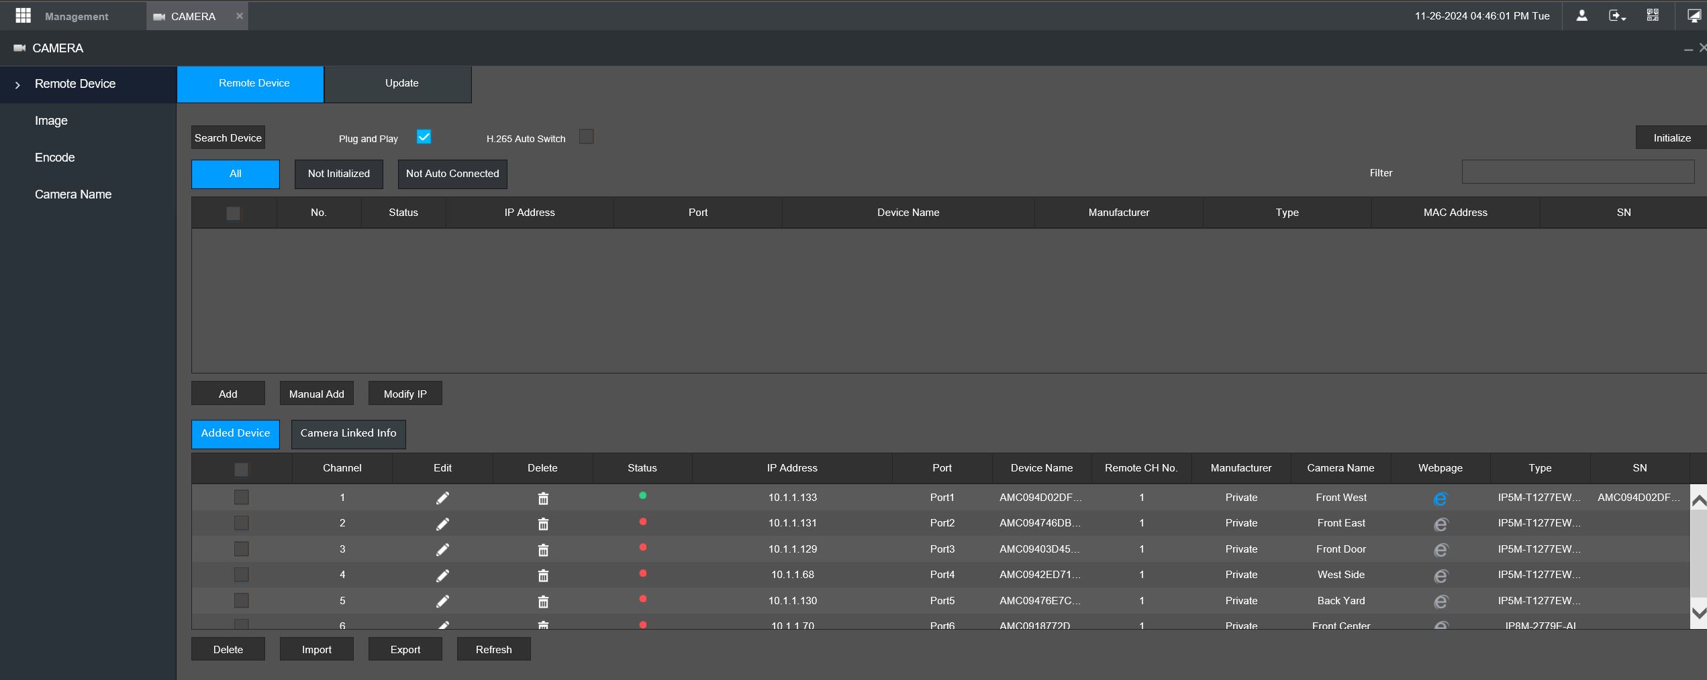
Task: Delete channel 1 using trash icon
Action: tap(543, 498)
